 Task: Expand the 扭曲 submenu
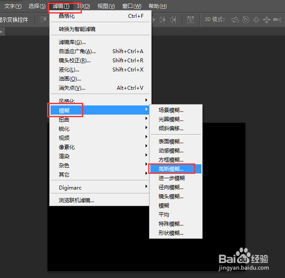tap(100, 119)
